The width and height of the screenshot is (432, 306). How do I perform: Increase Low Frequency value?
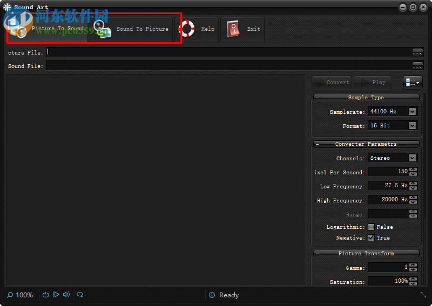click(x=413, y=183)
